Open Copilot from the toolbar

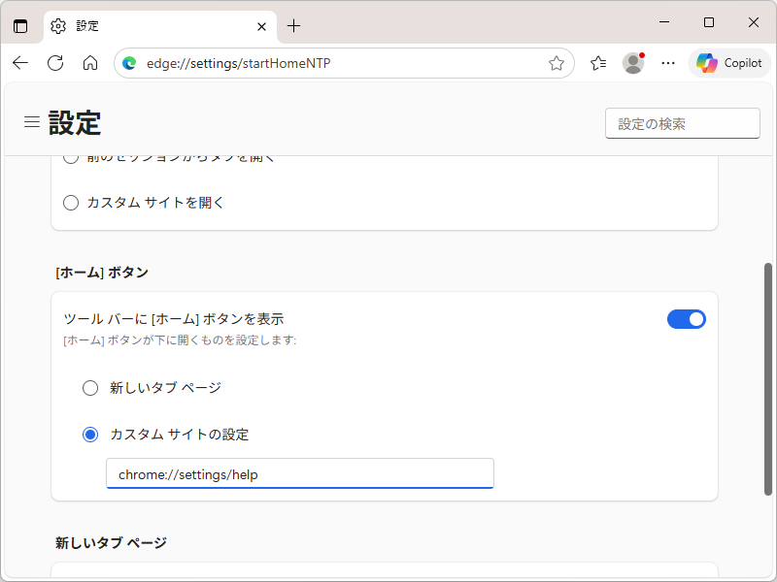(728, 62)
